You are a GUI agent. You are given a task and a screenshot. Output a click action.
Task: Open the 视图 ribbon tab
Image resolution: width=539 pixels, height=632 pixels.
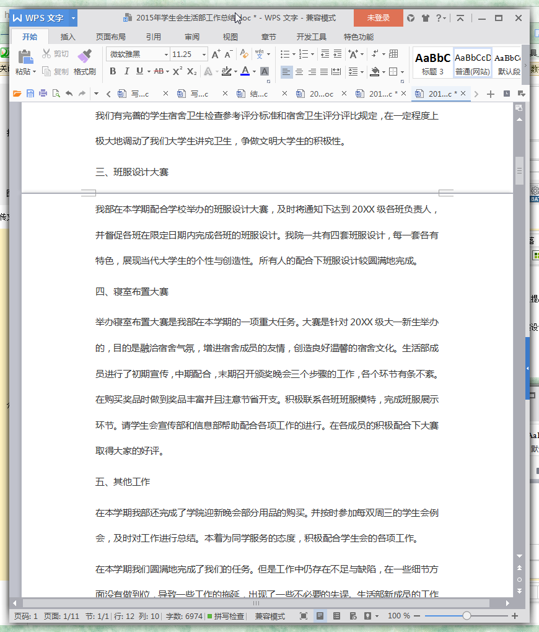pyautogui.click(x=230, y=37)
